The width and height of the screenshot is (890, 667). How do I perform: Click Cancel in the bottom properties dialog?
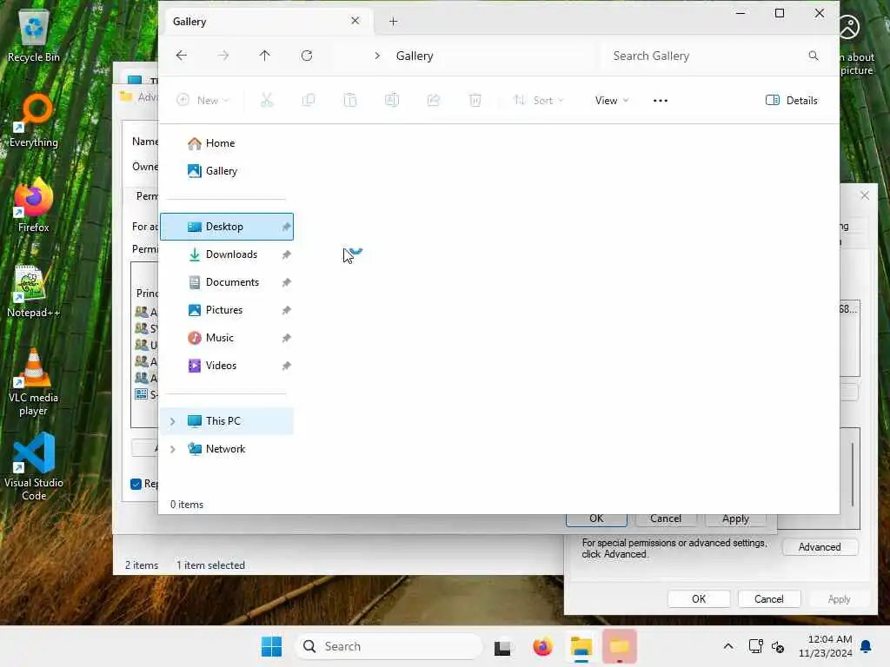(x=769, y=599)
